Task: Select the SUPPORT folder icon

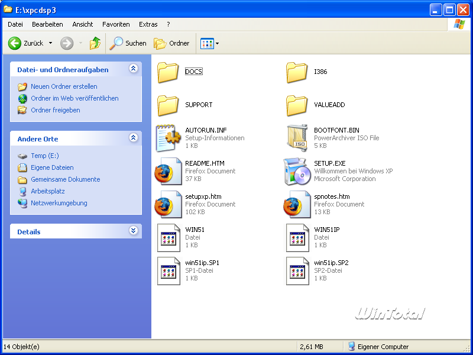Action: pyautogui.click(x=168, y=105)
